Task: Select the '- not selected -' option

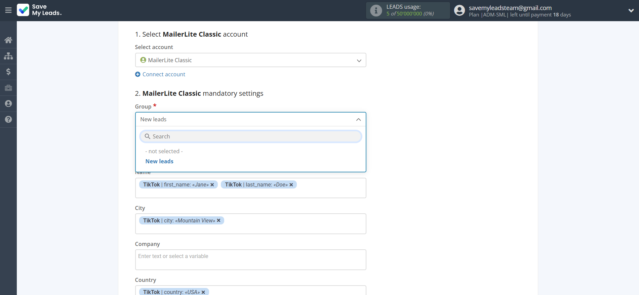Action: click(164, 151)
